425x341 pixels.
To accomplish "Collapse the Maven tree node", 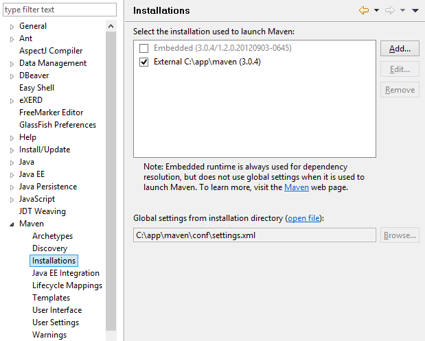I will click(12, 224).
